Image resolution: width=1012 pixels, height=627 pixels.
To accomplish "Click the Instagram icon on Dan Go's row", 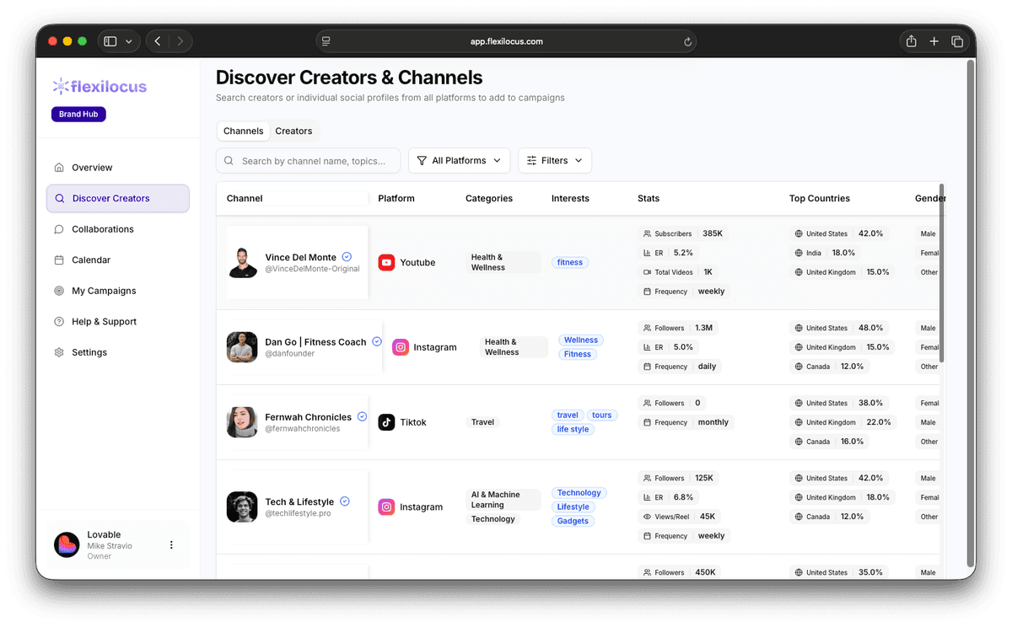I will (x=400, y=346).
